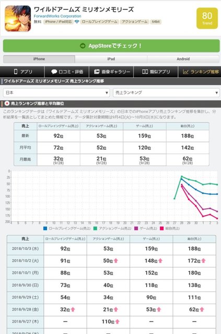The height and width of the screenshot is (334, 221).
Task: Click the up arrow beside 53位 on 9/28
Action: 159,309
